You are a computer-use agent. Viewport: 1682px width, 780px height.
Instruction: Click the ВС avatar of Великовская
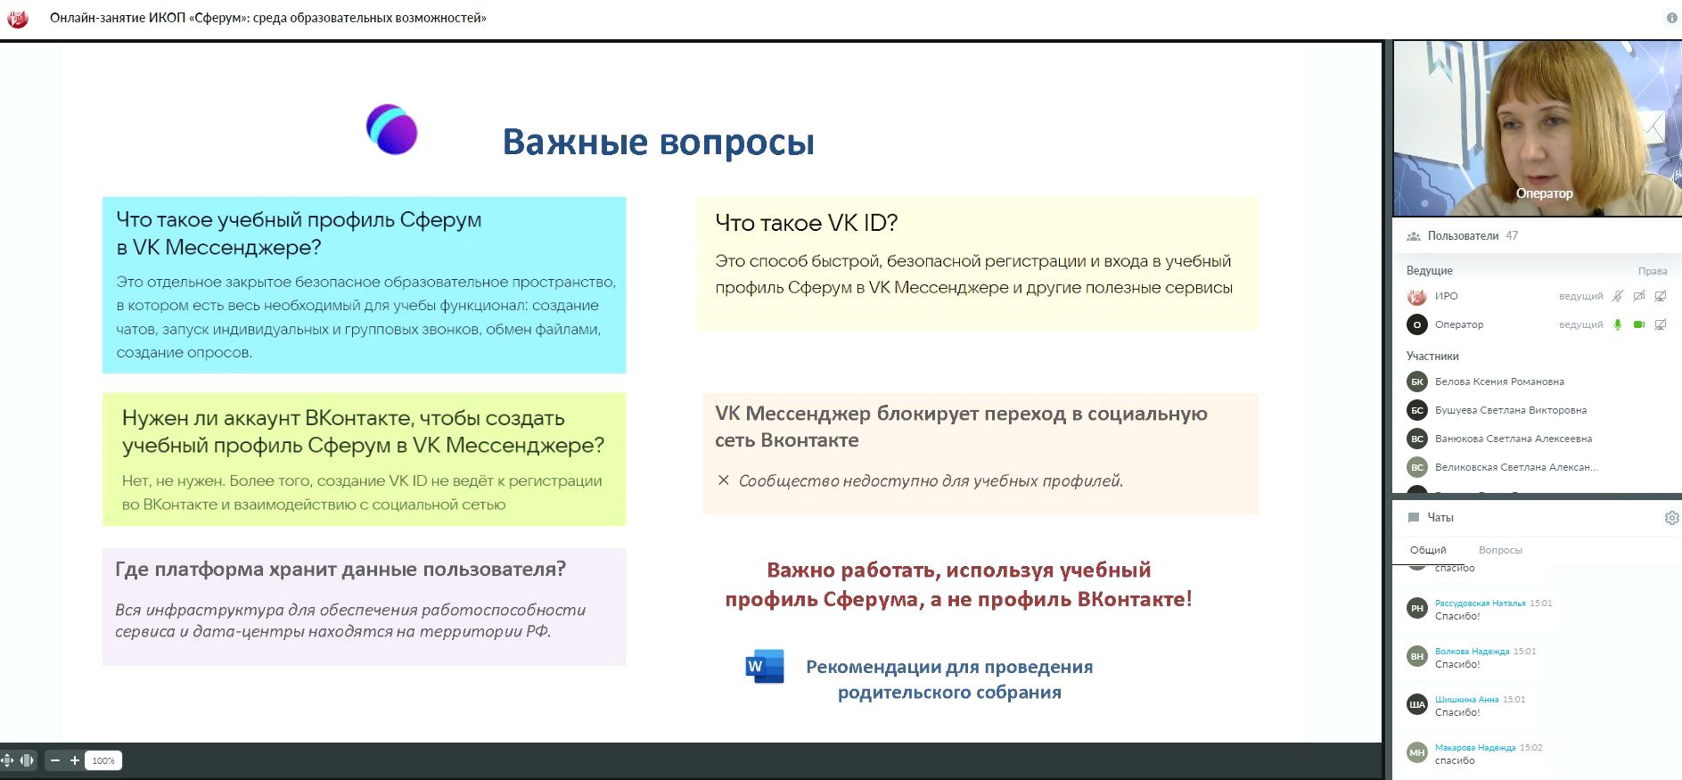click(x=1416, y=467)
